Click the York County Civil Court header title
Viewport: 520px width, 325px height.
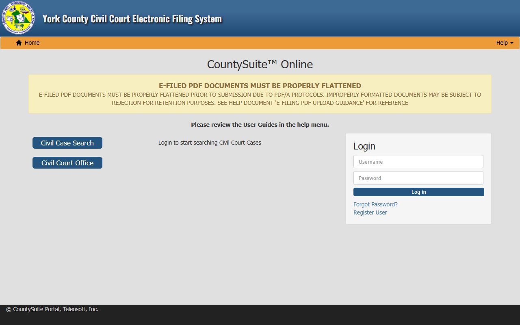click(x=132, y=19)
